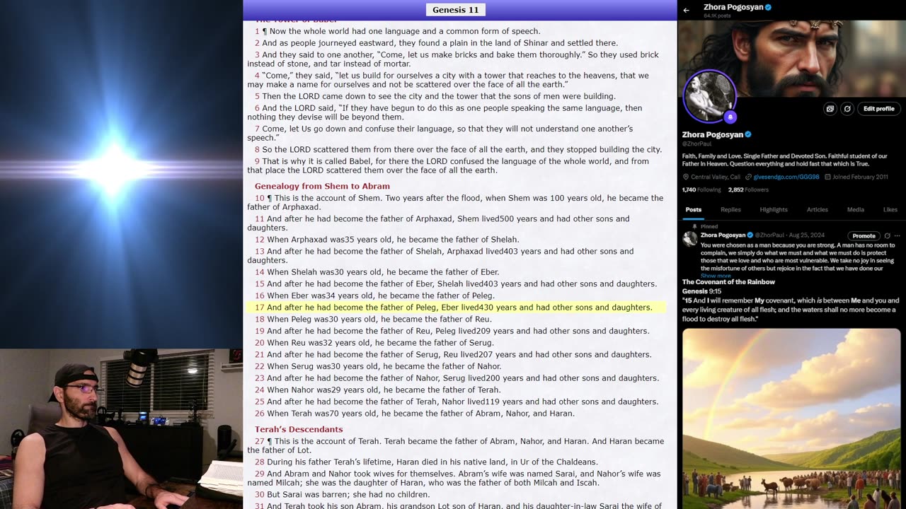This screenshot has width=906, height=509.
Task: Open the 2,852 Followers list
Action: tap(748, 189)
